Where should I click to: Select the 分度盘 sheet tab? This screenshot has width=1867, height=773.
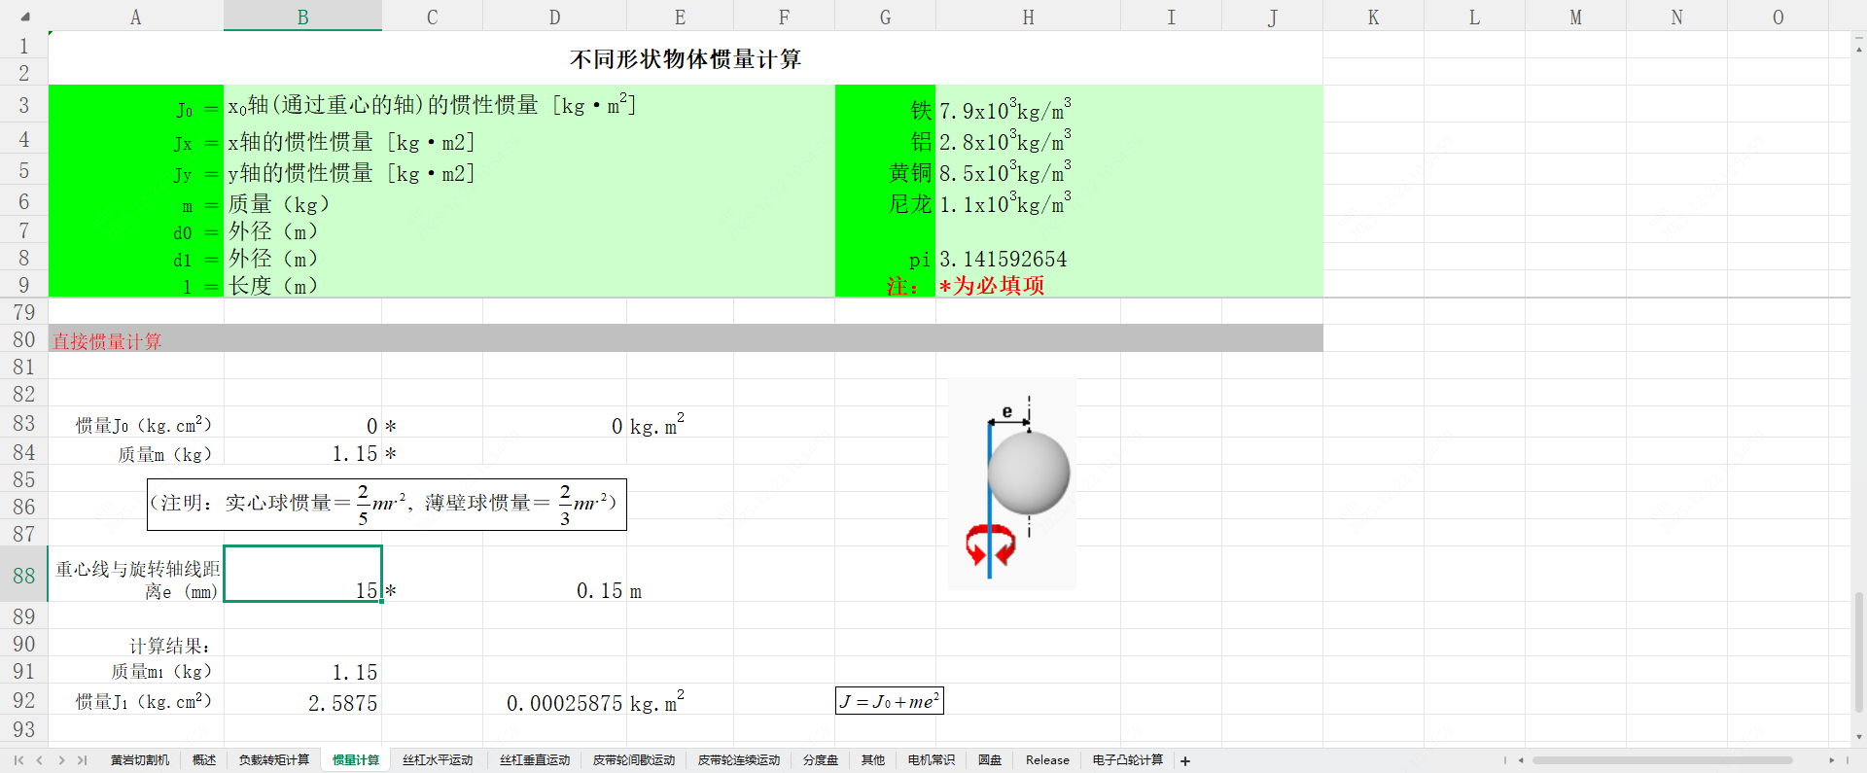click(820, 760)
